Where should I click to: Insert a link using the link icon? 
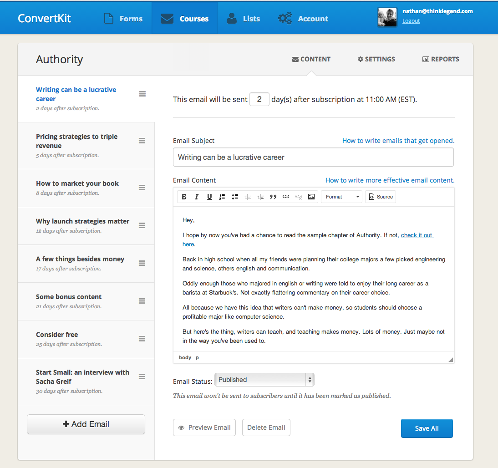(x=286, y=197)
